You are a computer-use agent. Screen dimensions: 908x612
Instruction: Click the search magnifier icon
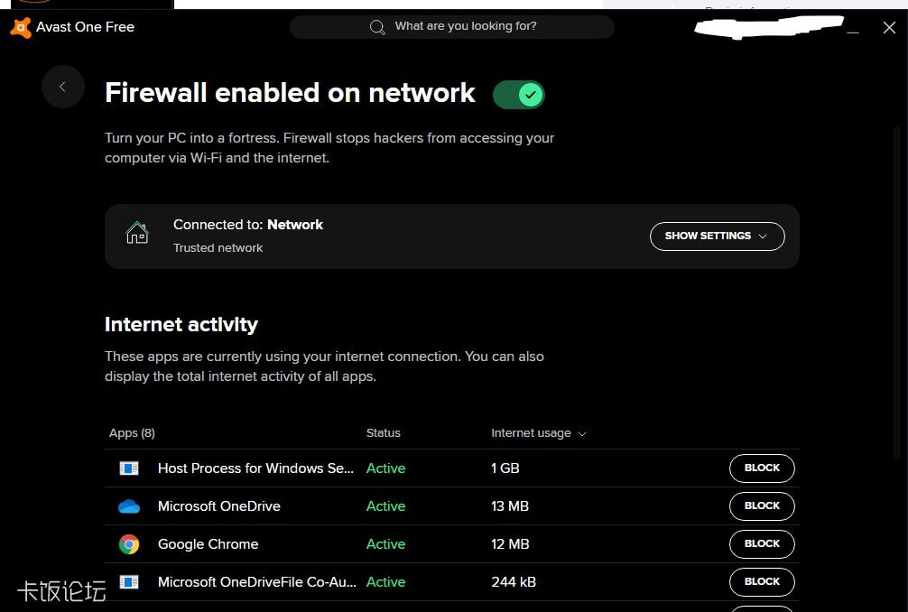point(377,26)
